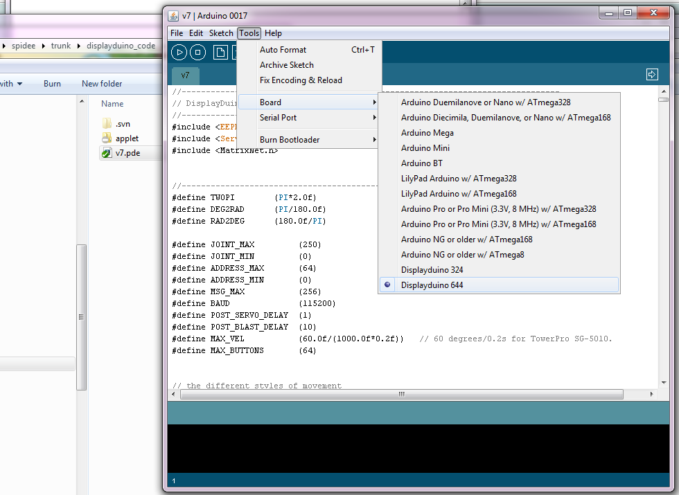Select the .svn folder icon

pyautogui.click(x=107, y=123)
